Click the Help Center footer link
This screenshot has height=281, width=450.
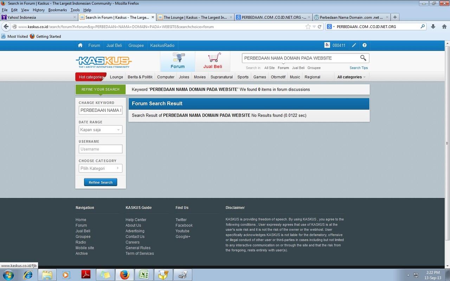click(x=136, y=220)
